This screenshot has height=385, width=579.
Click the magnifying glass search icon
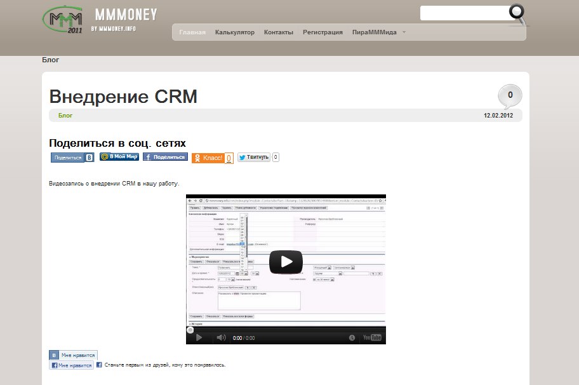(517, 13)
